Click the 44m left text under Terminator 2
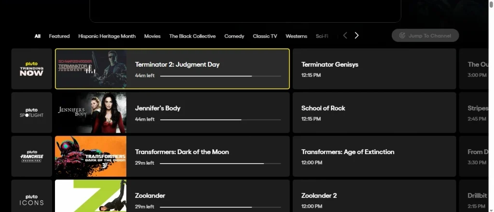 145,76
